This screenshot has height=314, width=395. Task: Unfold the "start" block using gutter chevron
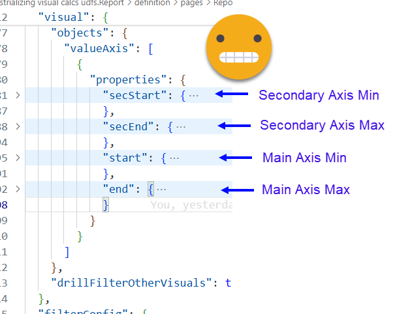tap(18, 158)
